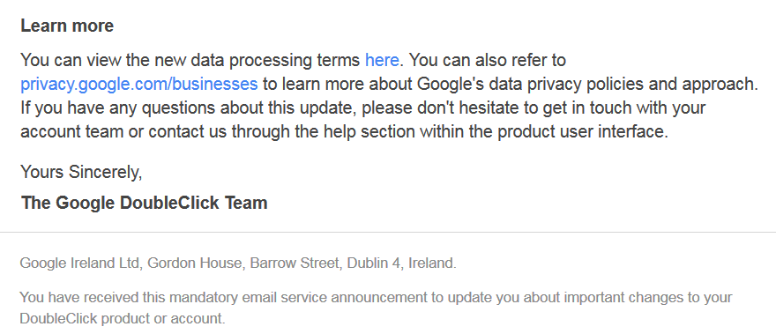Click 'The Google DoubleClick Team' signature
The image size is (776, 334).
point(144,203)
